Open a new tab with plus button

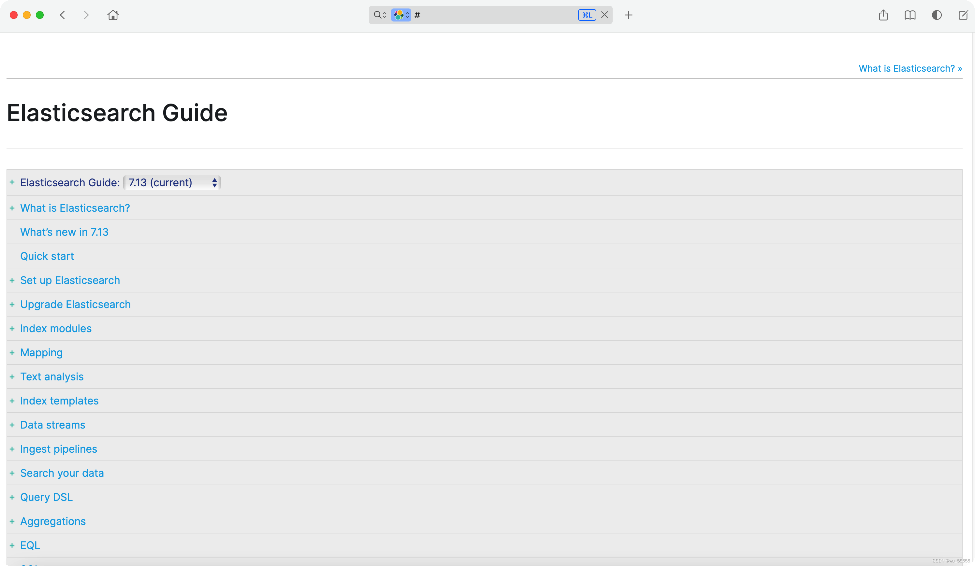click(628, 15)
